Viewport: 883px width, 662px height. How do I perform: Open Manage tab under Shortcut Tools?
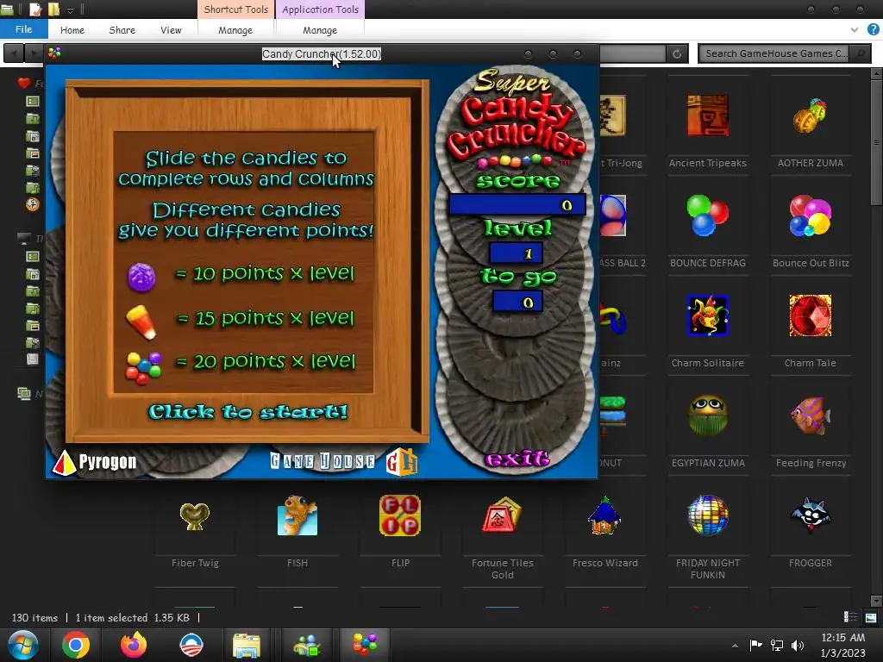click(235, 30)
